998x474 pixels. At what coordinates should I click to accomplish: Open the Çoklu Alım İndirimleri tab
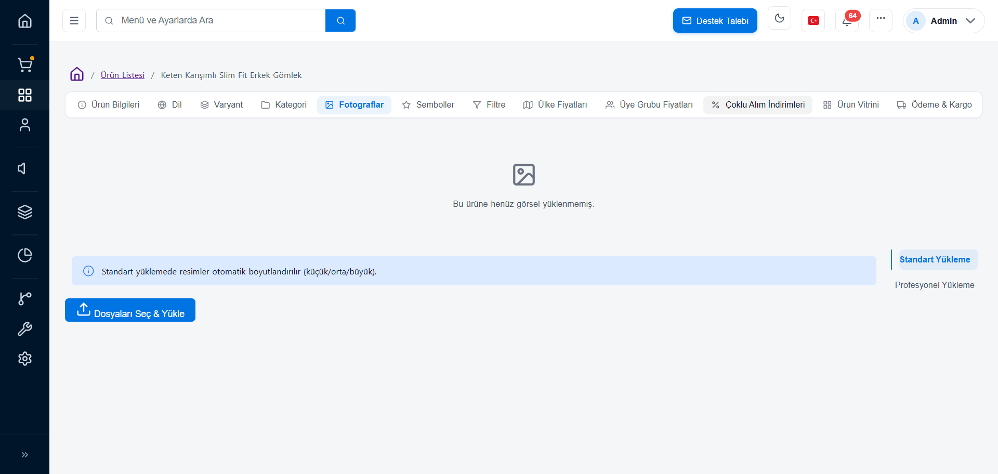(x=758, y=105)
